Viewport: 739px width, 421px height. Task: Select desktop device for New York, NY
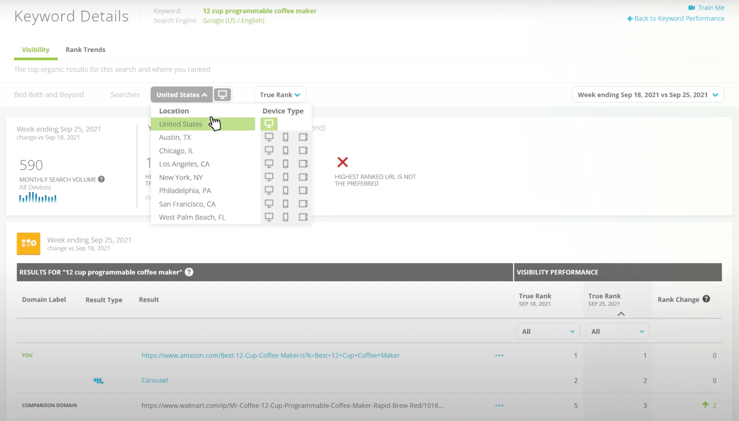[x=269, y=177]
